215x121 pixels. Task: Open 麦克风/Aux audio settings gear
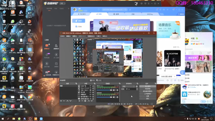tap(117, 90)
